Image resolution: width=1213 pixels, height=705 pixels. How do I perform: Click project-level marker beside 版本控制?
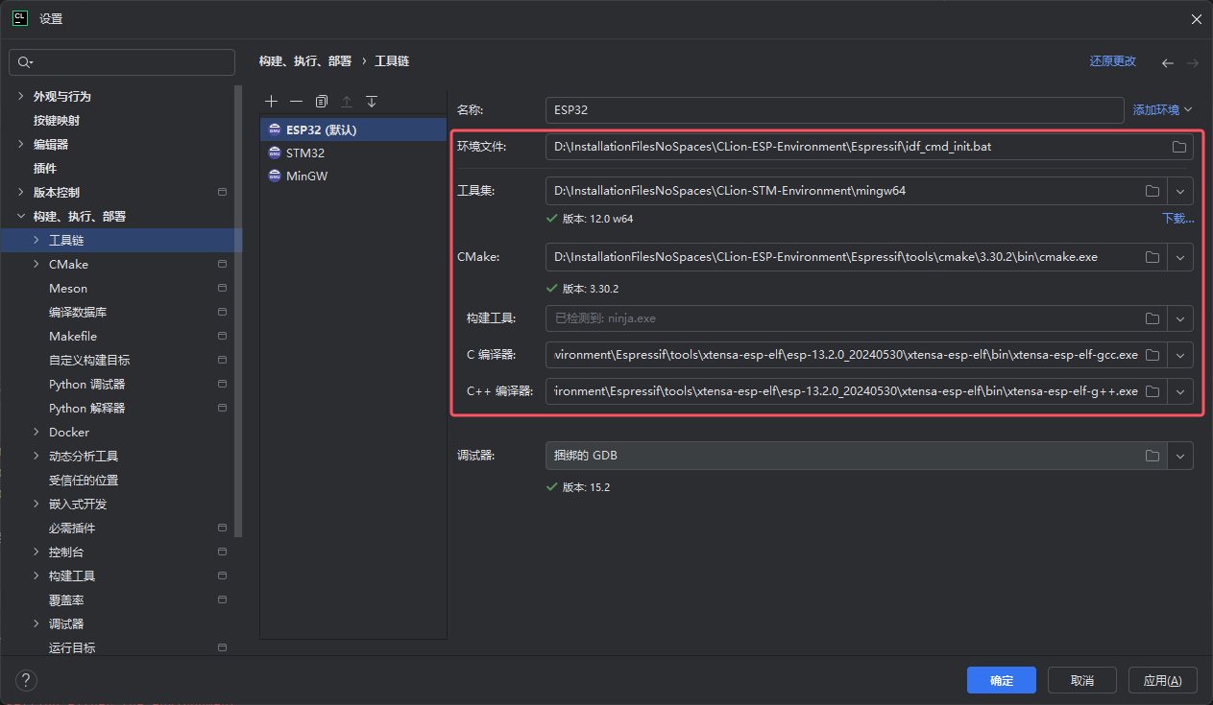click(222, 193)
